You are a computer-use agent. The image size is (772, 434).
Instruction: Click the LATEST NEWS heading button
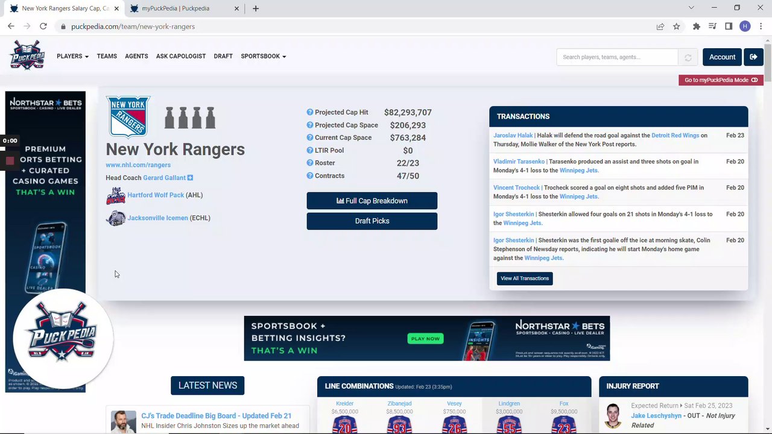pyautogui.click(x=207, y=385)
